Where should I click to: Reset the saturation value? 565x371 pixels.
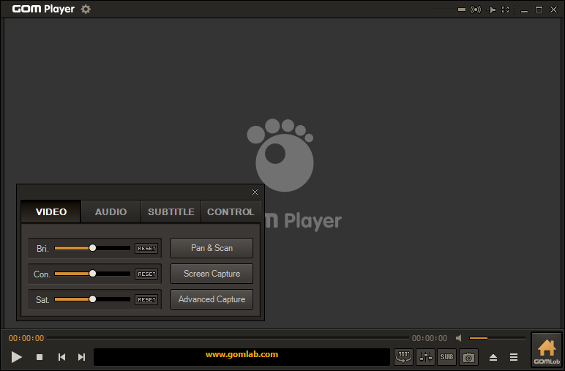(146, 299)
